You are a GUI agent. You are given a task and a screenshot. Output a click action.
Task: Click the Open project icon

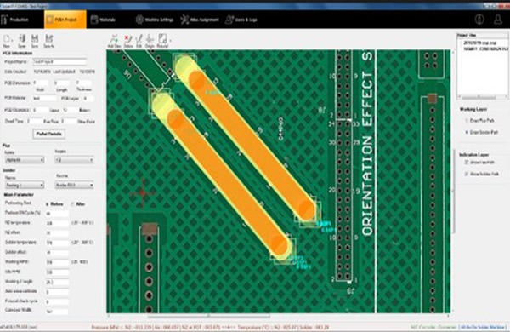[x=22, y=39]
